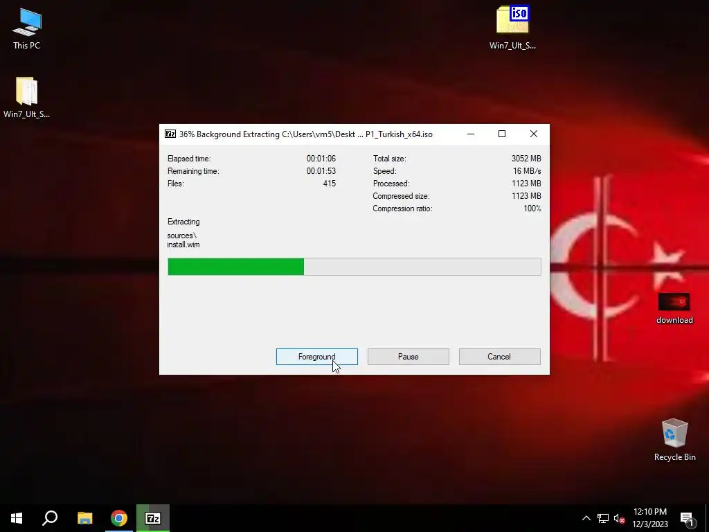Click the '00:01:53' remaining time value
Screen dimensions: 709x532
pyautogui.click(x=321, y=171)
